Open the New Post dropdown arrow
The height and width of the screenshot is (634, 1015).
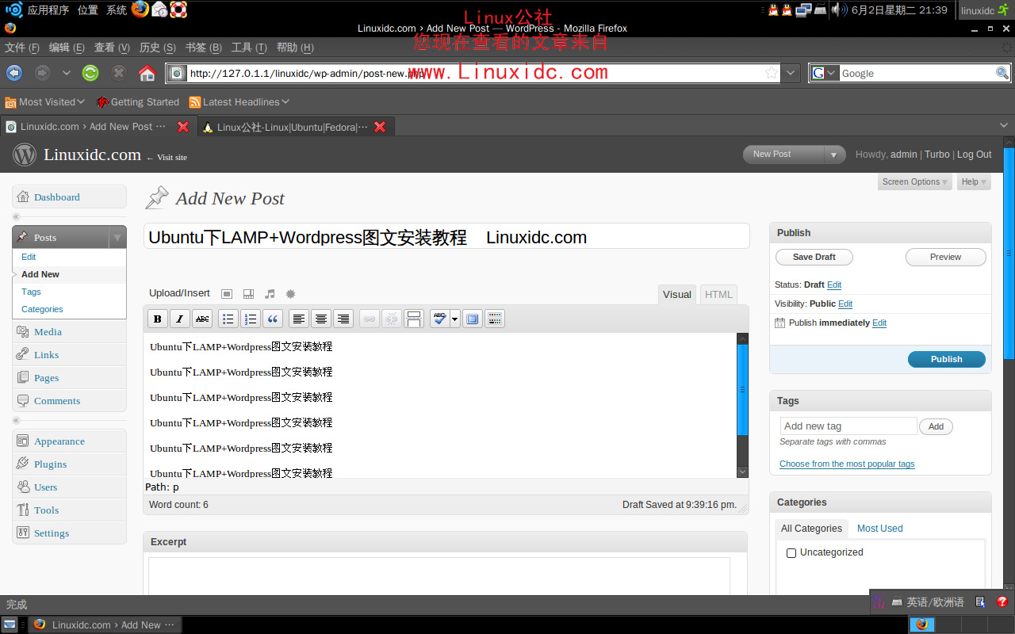(x=835, y=155)
